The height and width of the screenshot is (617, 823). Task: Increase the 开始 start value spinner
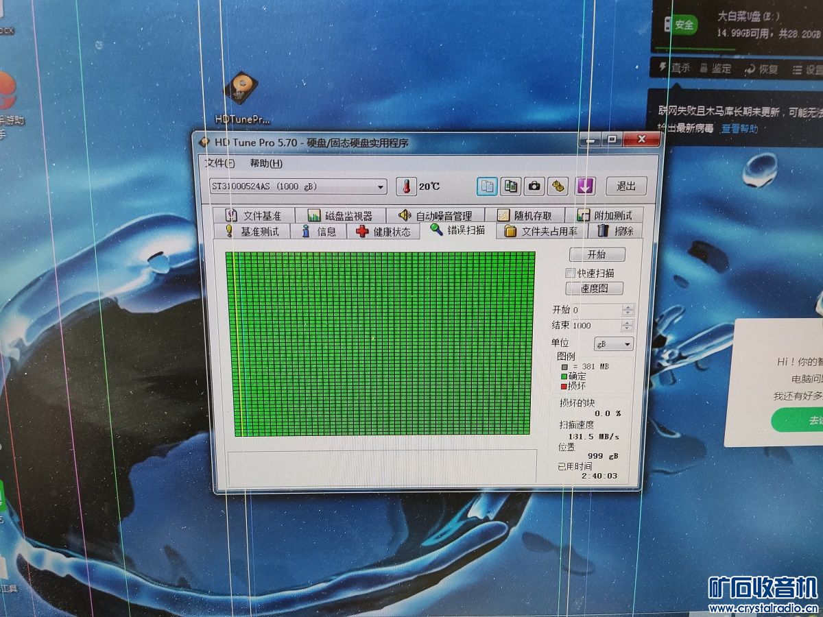tap(628, 308)
